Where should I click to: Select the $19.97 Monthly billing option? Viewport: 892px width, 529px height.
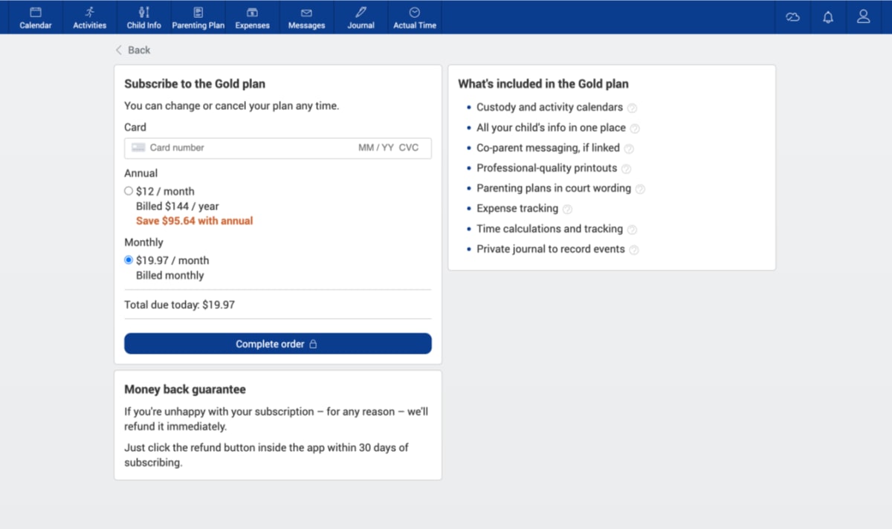(128, 260)
